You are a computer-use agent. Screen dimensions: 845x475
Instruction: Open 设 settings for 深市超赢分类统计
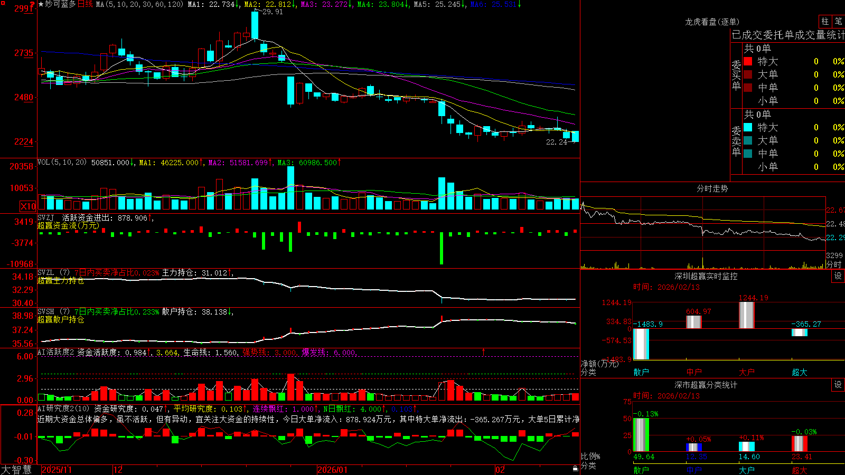[838, 385]
